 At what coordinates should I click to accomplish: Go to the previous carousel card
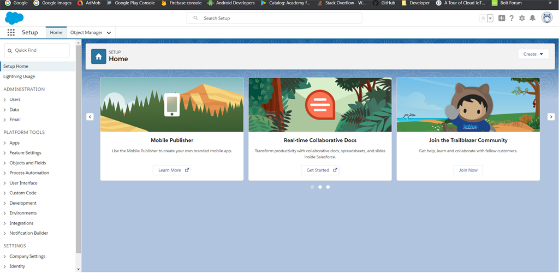point(90,116)
